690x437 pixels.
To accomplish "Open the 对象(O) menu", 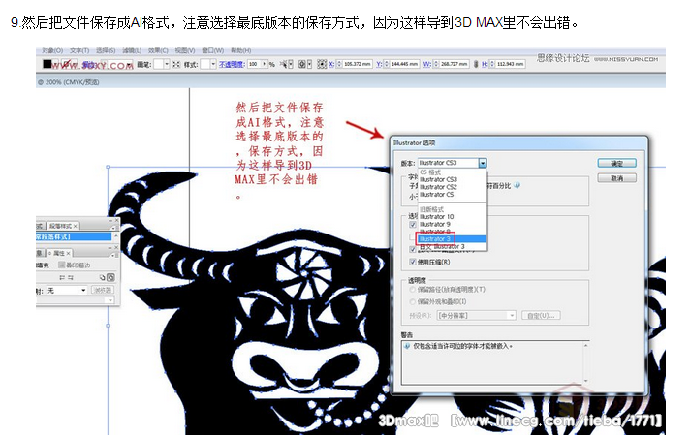I will (52, 50).
